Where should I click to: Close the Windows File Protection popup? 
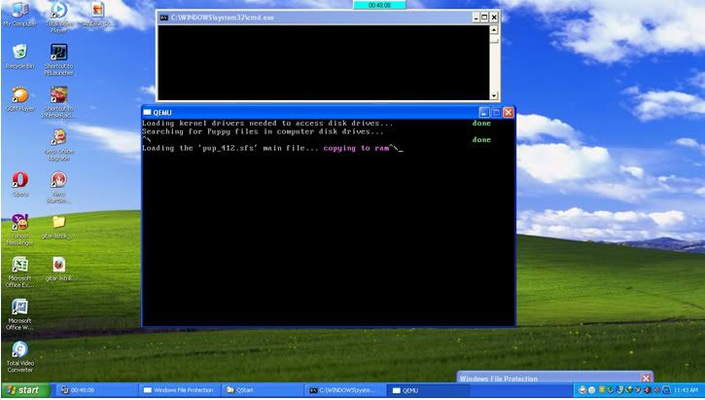[646, 378]
